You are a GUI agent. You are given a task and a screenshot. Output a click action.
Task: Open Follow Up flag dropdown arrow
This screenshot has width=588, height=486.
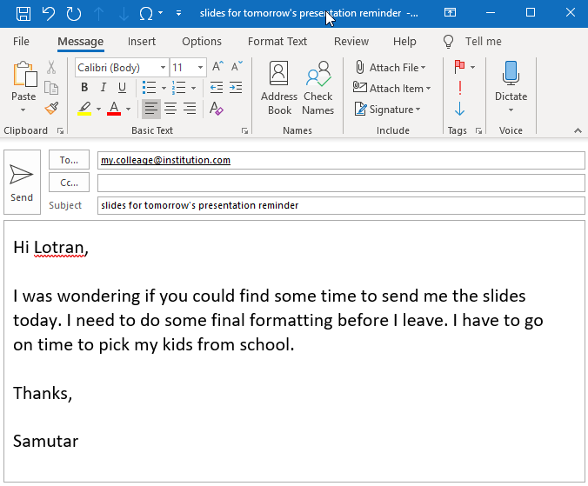pyautogui.click(x=473, y=67)
